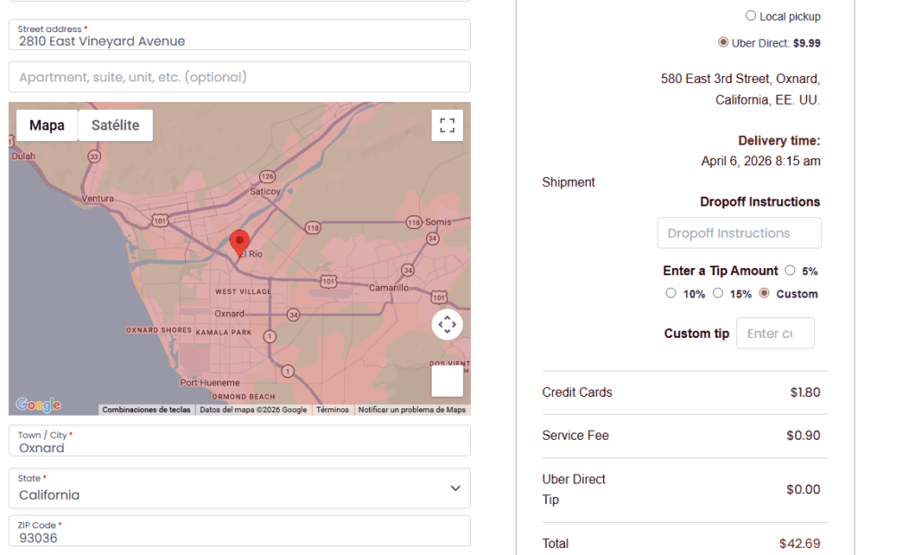
Task: Click the OXNARD SHORES map label
Action: pyautogui.click(x=159, y=331)
